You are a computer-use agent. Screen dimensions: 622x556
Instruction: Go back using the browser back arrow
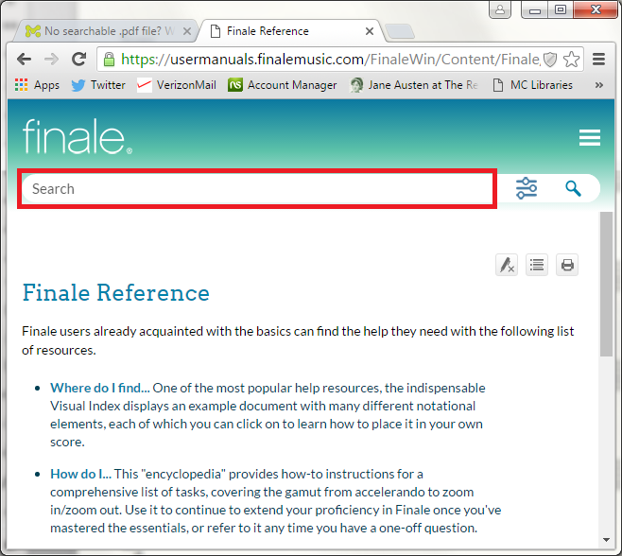[x=24, y=60]
